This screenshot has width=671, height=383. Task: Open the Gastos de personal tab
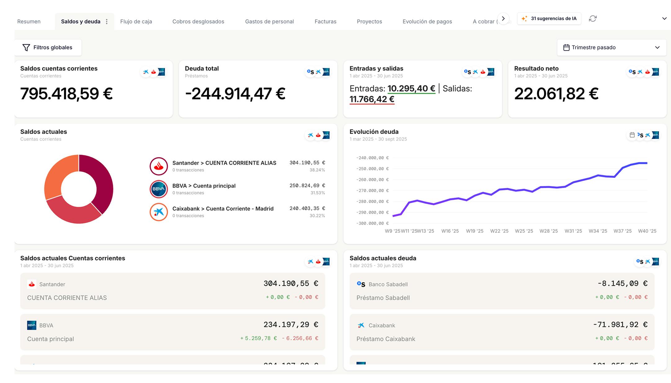[269, 21]
